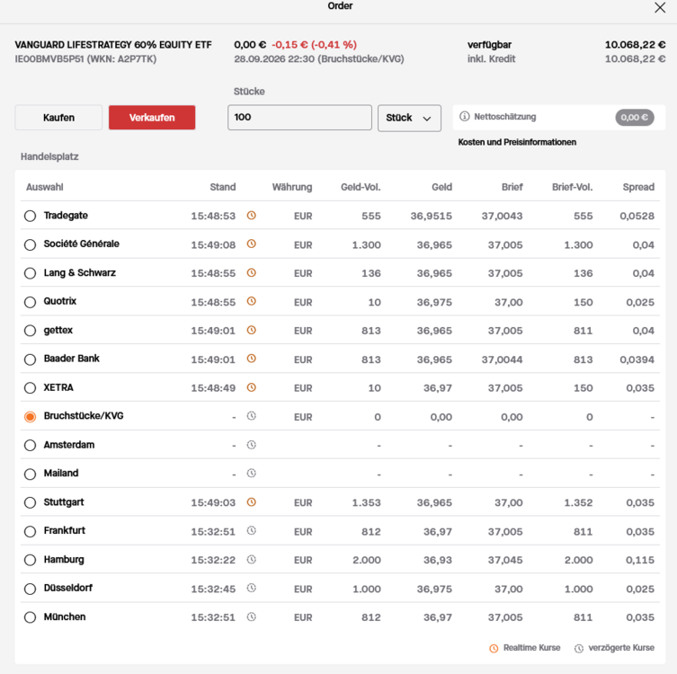Click the 0,00 € Nettoschätzung badge
Viewport: 677px width, 674px height.
(635, 118)
